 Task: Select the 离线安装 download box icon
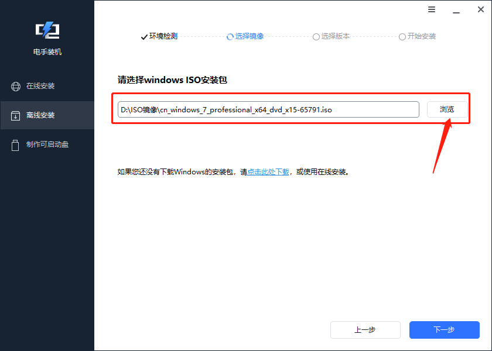click(15, 115)
